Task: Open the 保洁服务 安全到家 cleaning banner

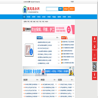Action: (49, 71)
